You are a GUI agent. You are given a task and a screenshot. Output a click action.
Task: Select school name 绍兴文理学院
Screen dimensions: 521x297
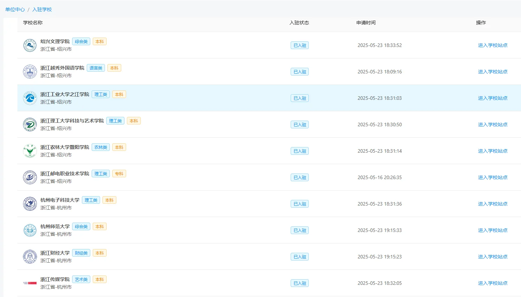[x=55, y=41]
